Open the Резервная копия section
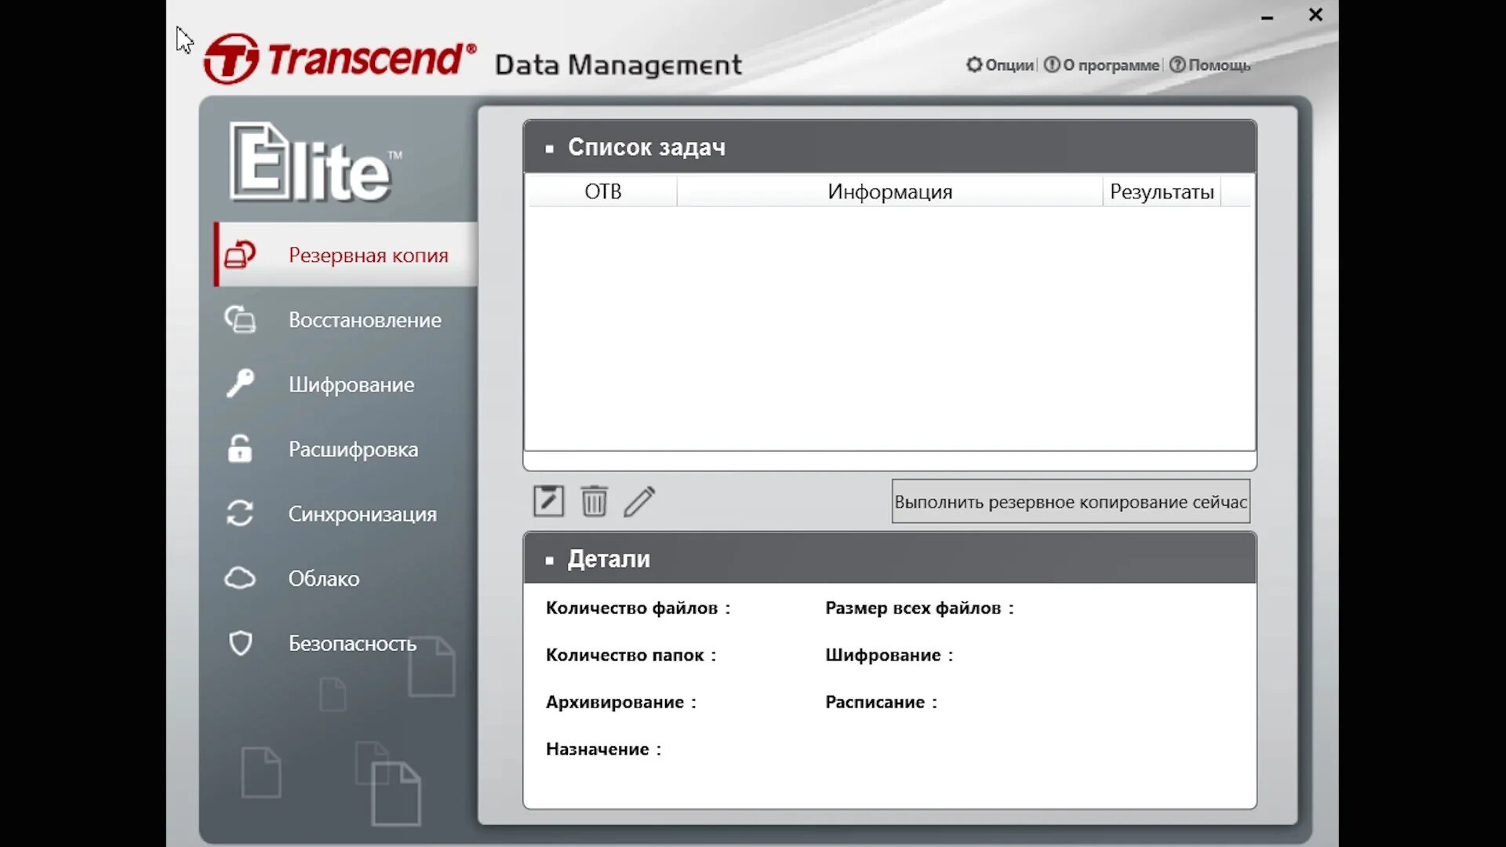1506x847 pixels. [346, 255]
